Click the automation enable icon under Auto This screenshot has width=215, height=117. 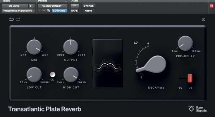(x=74, y=6)
